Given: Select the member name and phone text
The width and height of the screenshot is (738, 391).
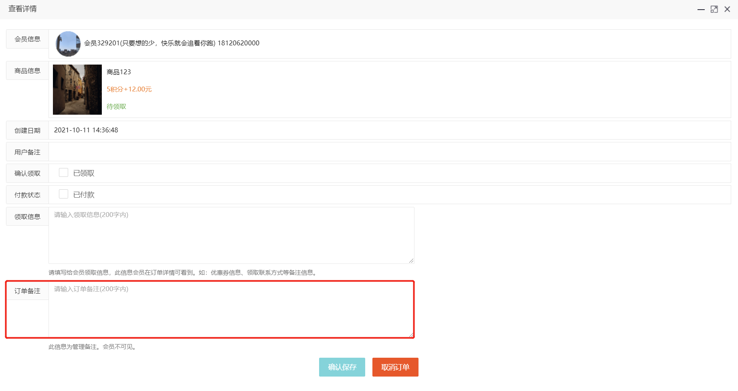Looking at the screenshot, I should click(x=172, y=43).
